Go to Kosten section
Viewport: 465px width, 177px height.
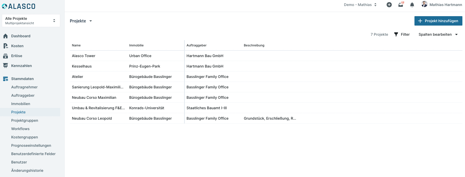pos(17,46)
